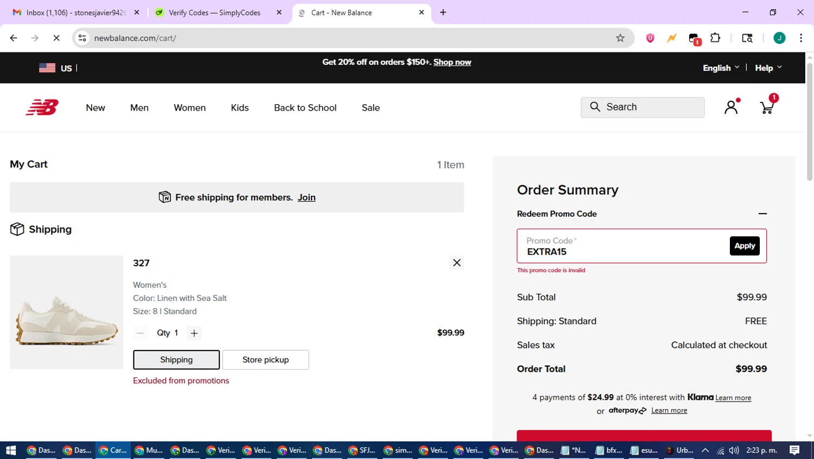814x459 pixels.
Task: Apply the promo code
Action: click(x=745, y=245)
